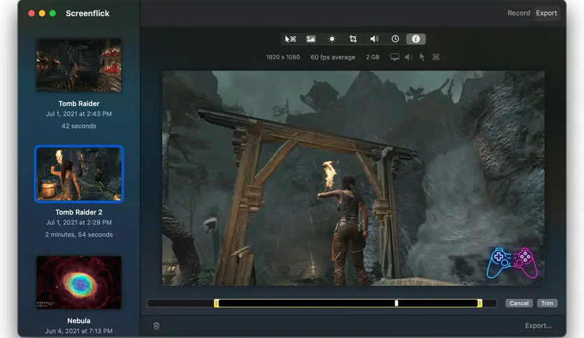This screenshot has width=584, height=338.
Task: Select the Tomb Raider recording thumbnail
Action: [x=78, y=65]
